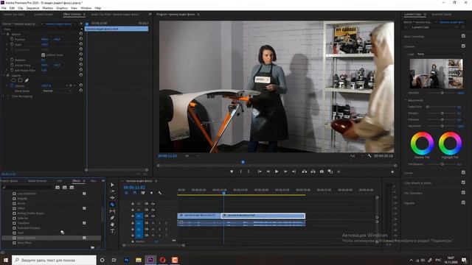Toggle the Uniform Scale checkbox
Screen dimensions: 472x265
(x=43, y=55)
